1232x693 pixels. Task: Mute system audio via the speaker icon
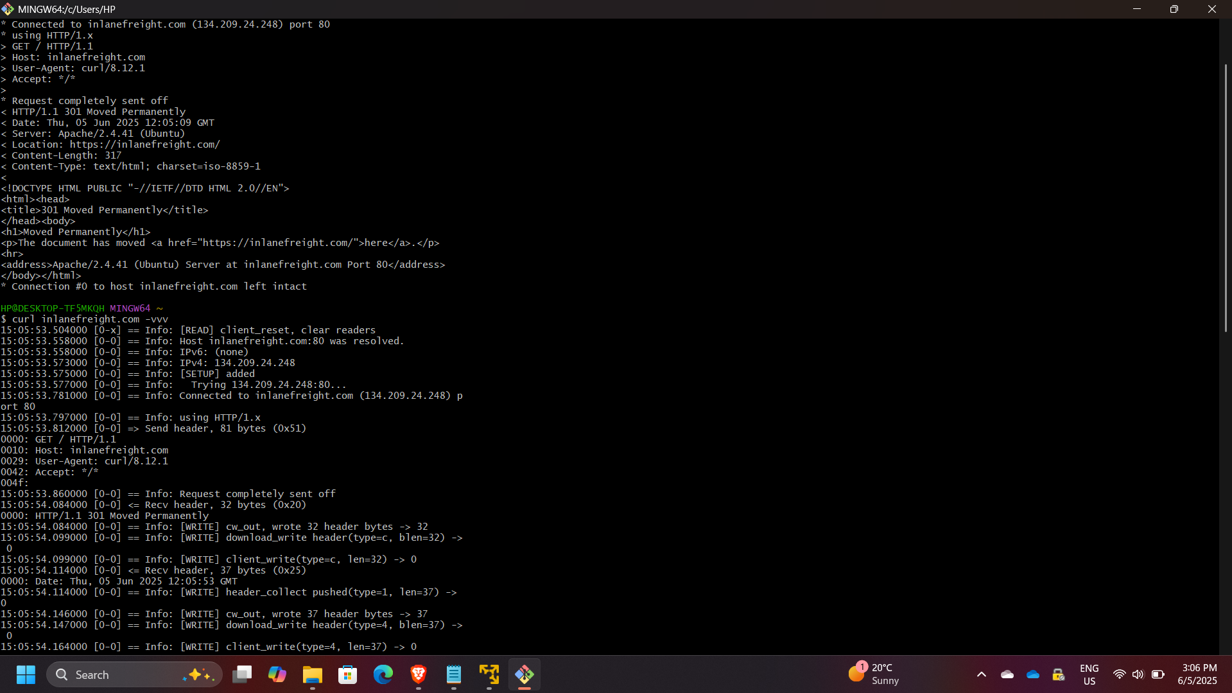click(1138, 675)
